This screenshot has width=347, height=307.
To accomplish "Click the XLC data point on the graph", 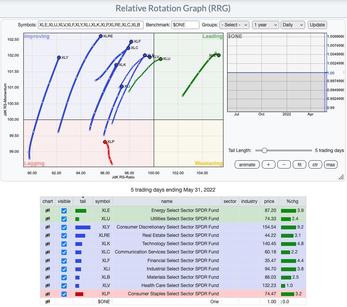I will point(128,48).
